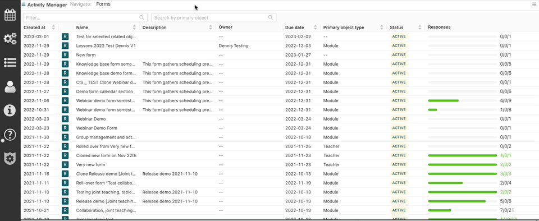Click the due date 2021-11-25
This screenshot has height=221, width=539.
click(x=298, y=146)
